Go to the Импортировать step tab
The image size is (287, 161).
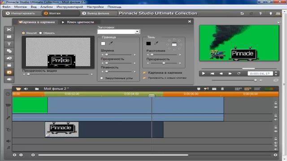coord(22,13)
